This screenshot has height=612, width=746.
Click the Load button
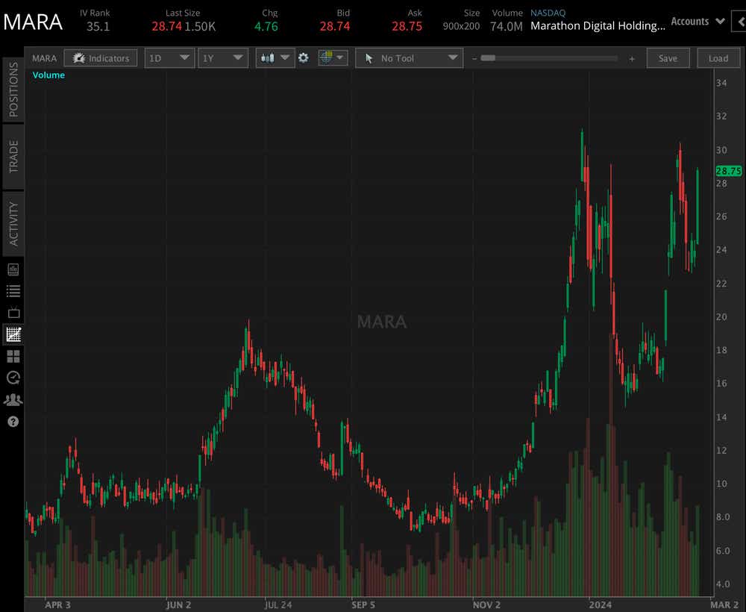(x=718, y=58)
